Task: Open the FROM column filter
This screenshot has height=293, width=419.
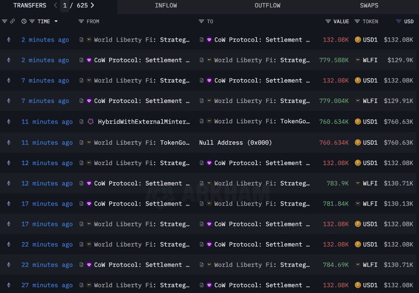Action: click(81, 21)
